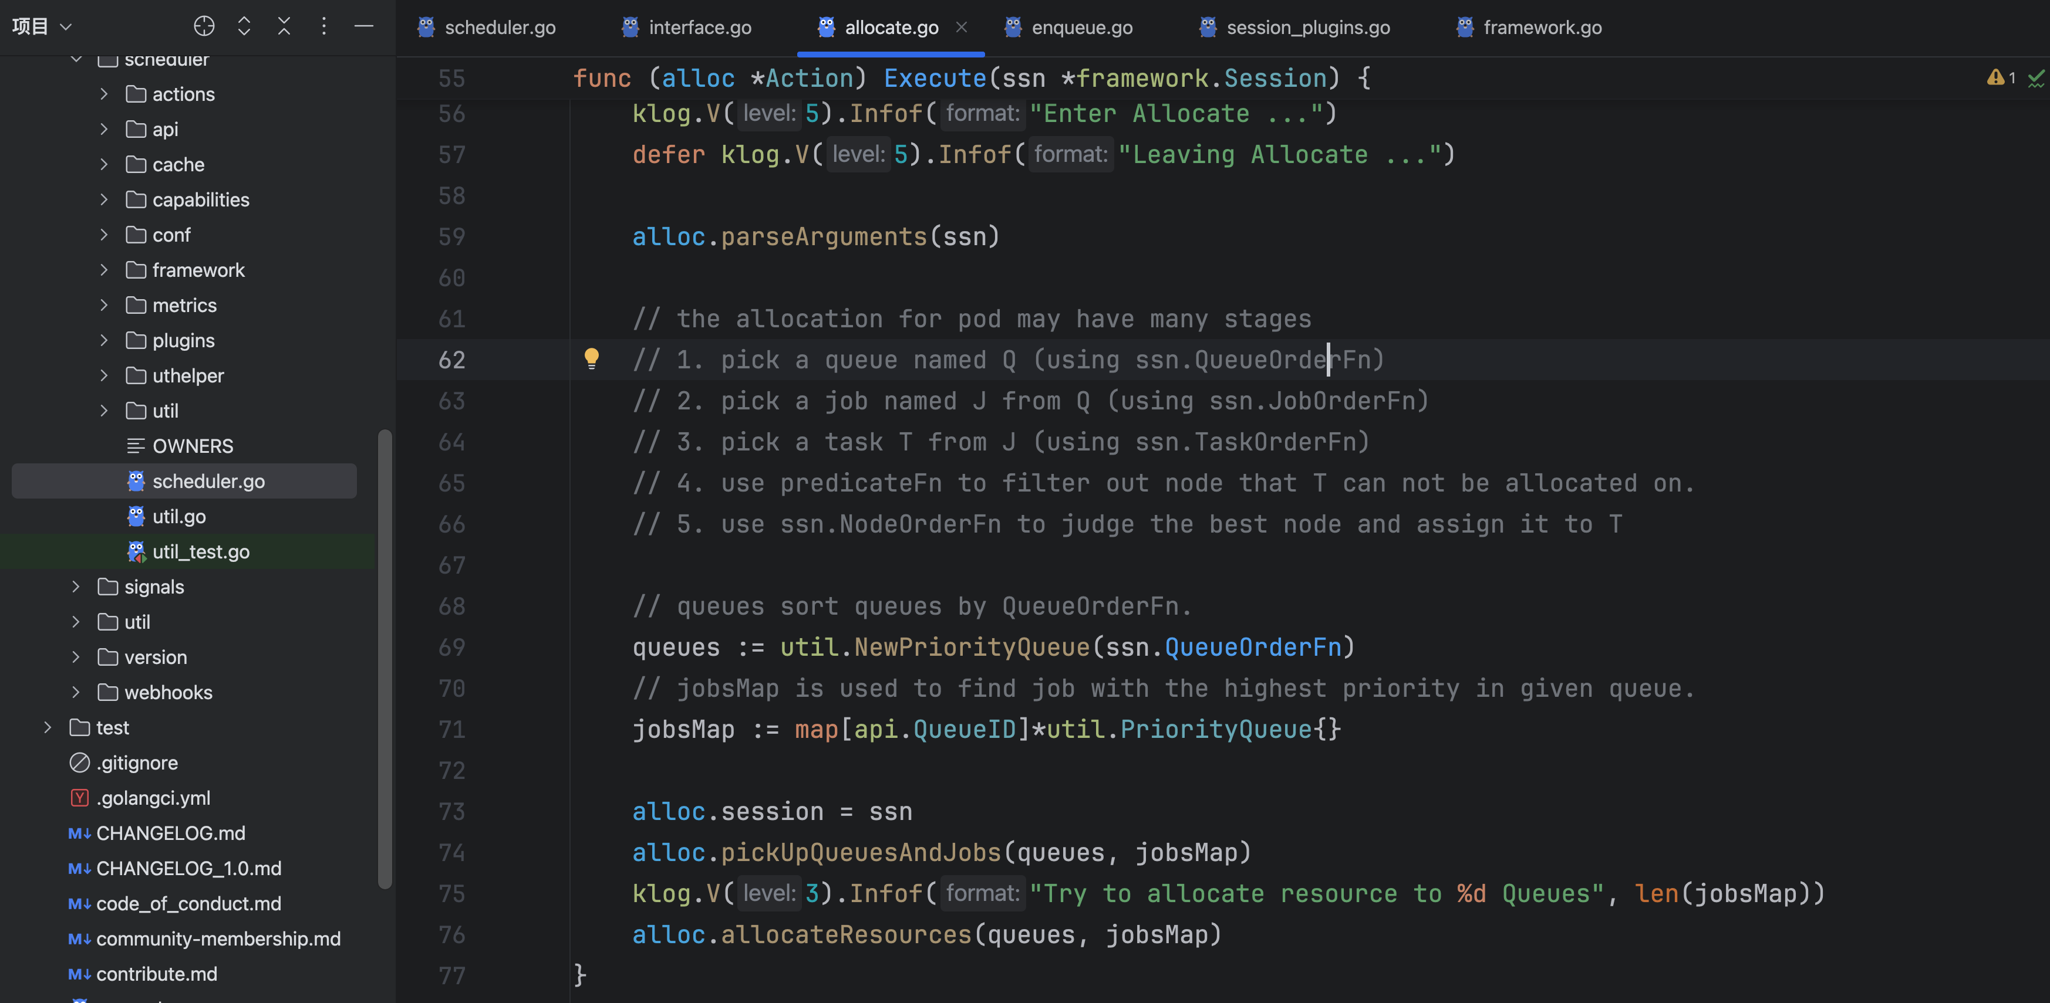Click the collapse all tree icon

click(x=284, y=26)
